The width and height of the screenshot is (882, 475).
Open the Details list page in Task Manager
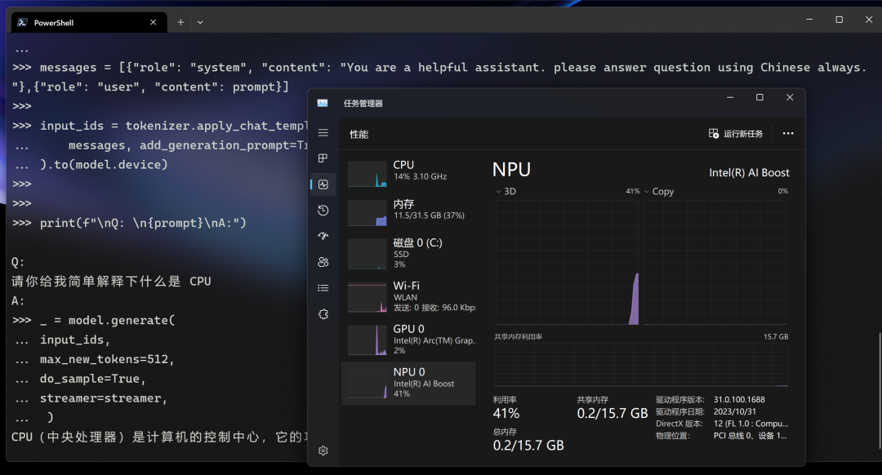323,288
